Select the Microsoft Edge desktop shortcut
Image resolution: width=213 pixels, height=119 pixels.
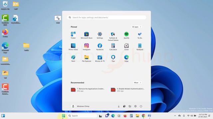[x=5, y=48]
